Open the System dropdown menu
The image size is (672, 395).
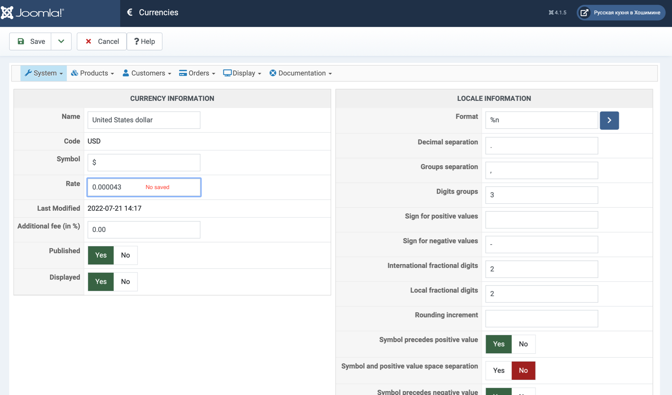pyautogui.click(x=44, y=73)
